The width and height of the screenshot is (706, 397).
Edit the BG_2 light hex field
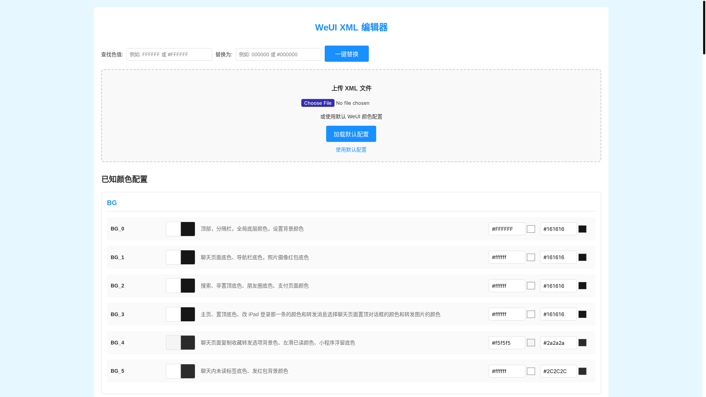[507, 286]
